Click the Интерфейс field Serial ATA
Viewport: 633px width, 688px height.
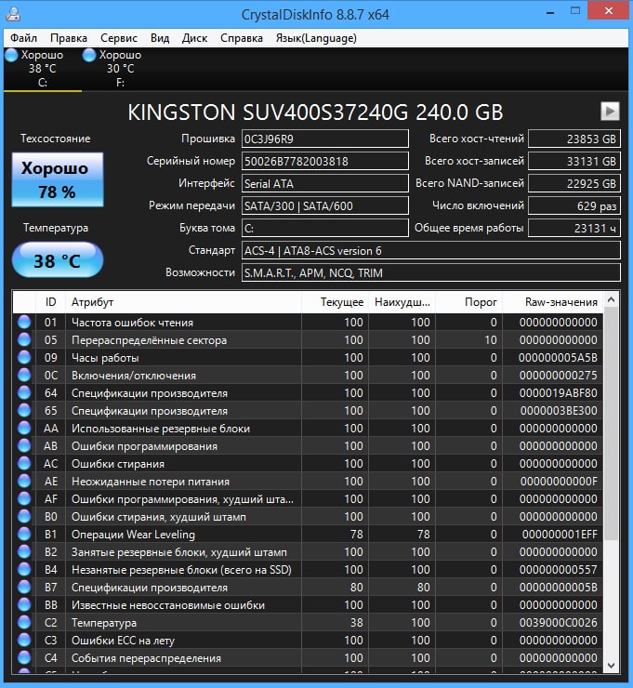pyautogui.click(x=325, y=183)
